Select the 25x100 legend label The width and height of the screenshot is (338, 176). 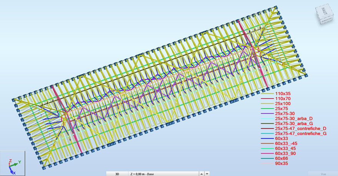click(x=283, y=104)
